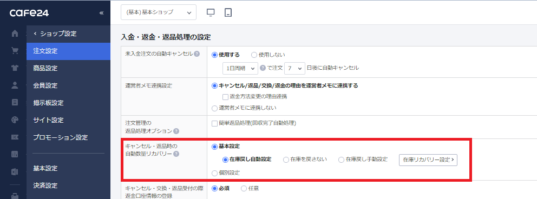Check 返金方法変更の理由連携 checkbox
Viewport: 537px width, 199px height.
(225, 97)
